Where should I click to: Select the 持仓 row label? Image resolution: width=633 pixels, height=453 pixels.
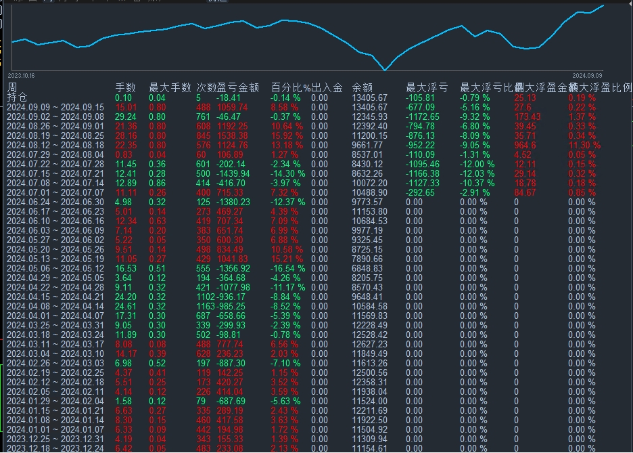coord(18,97)
